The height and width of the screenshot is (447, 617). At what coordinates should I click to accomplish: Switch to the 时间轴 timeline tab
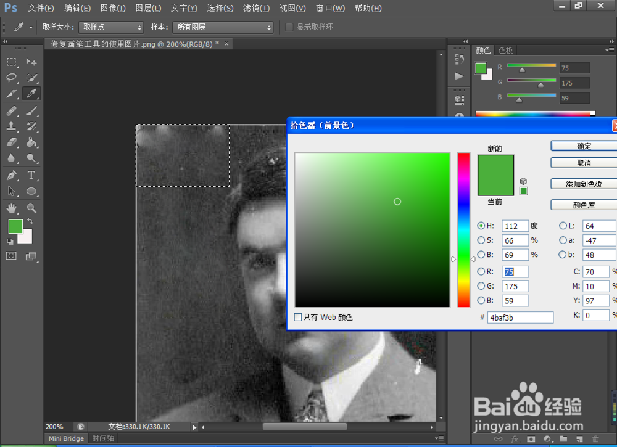tap(103, 438)
